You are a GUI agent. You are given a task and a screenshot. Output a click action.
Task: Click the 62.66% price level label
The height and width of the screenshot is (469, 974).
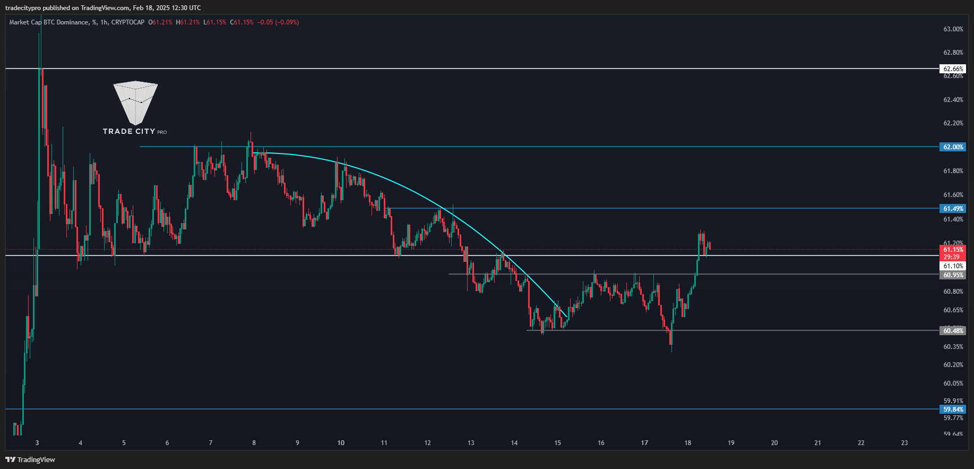(953, 69)
